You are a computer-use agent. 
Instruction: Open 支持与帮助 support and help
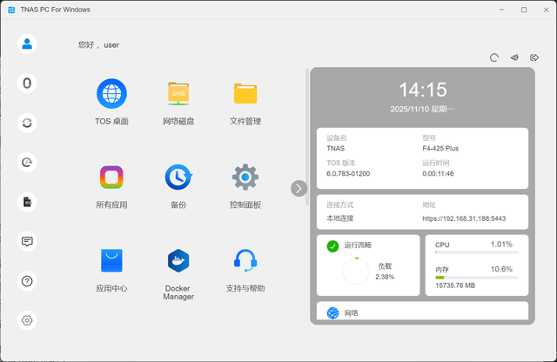pos(245,260)
